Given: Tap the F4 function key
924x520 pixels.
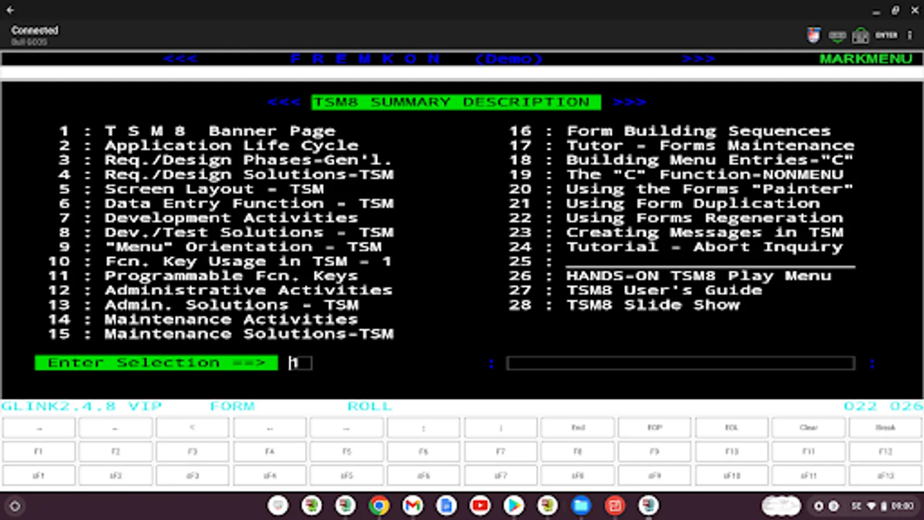Looking at the screenshot, I should [x=270, y=451].
